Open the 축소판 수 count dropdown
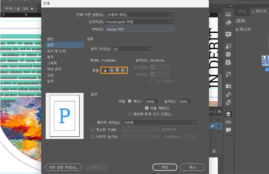 click(141, 130)
